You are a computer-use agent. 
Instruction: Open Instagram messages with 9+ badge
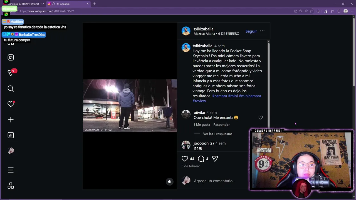pyautogui.click(x=11, y=73)
